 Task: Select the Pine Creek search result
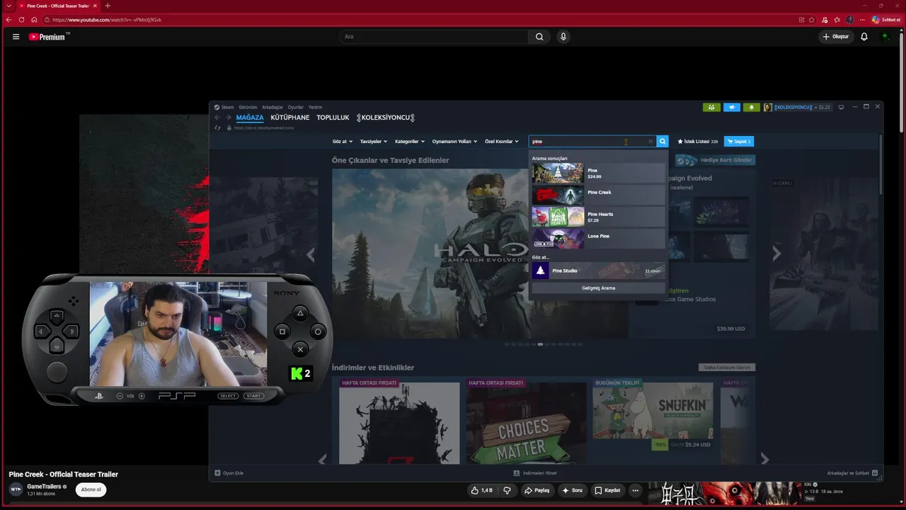(598, 195)
